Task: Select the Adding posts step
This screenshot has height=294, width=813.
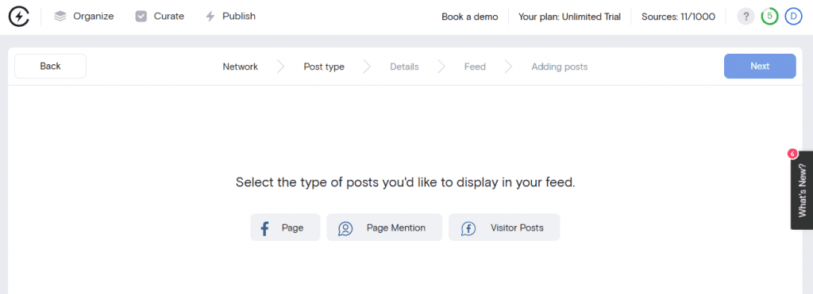Action: click(x=560, y=67)
